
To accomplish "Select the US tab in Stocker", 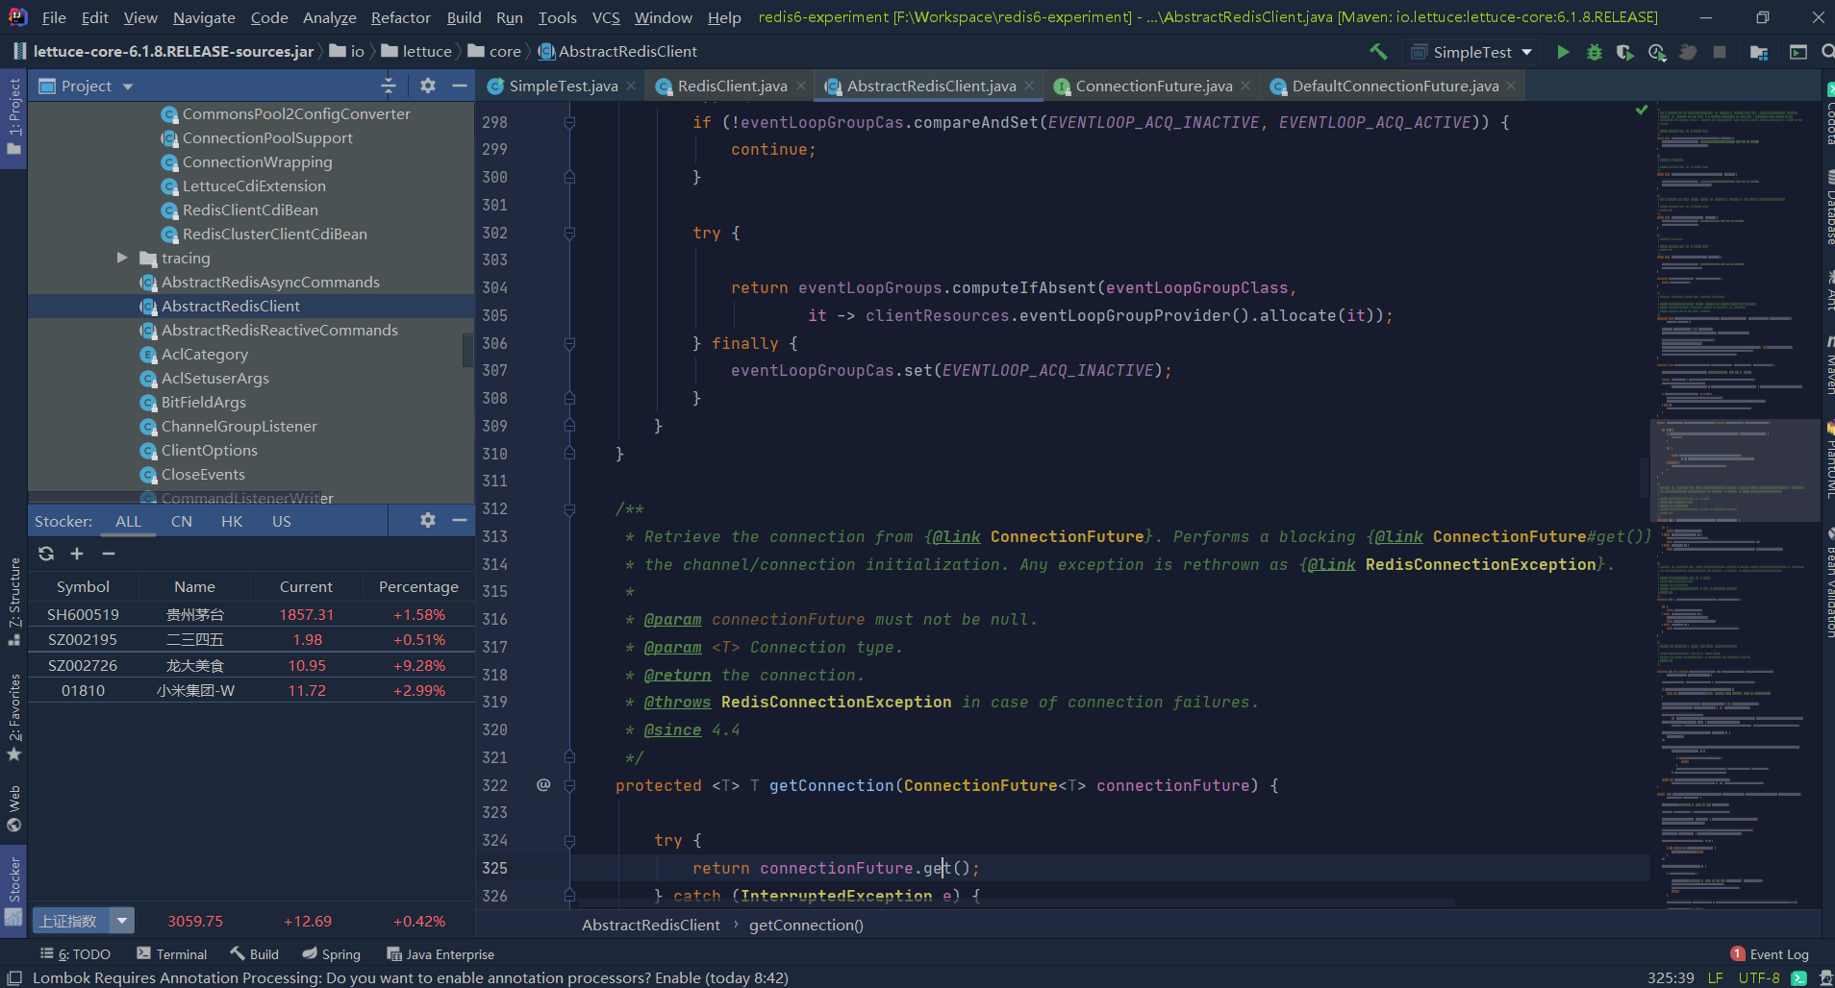I will (282, 521).
